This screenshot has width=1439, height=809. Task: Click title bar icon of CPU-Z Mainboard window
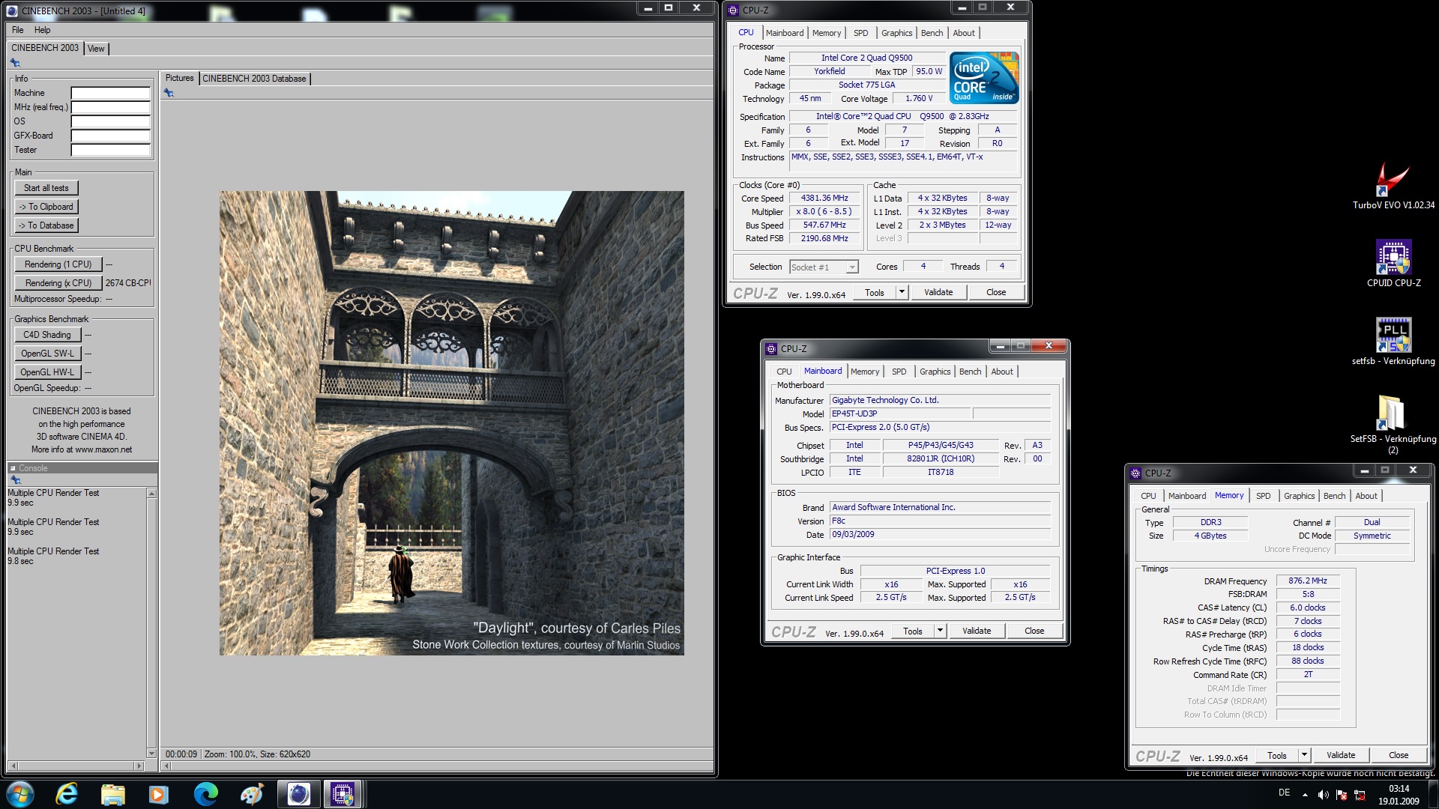point(771,349)
